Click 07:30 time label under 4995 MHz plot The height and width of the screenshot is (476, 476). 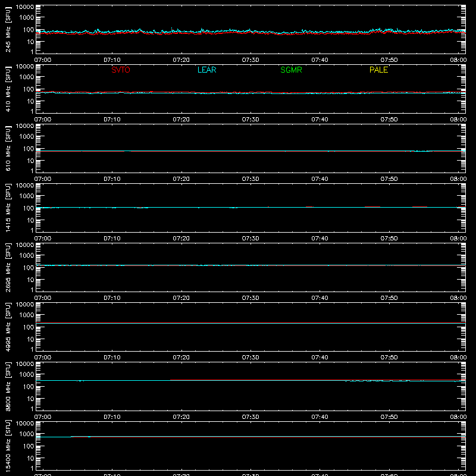250,358
